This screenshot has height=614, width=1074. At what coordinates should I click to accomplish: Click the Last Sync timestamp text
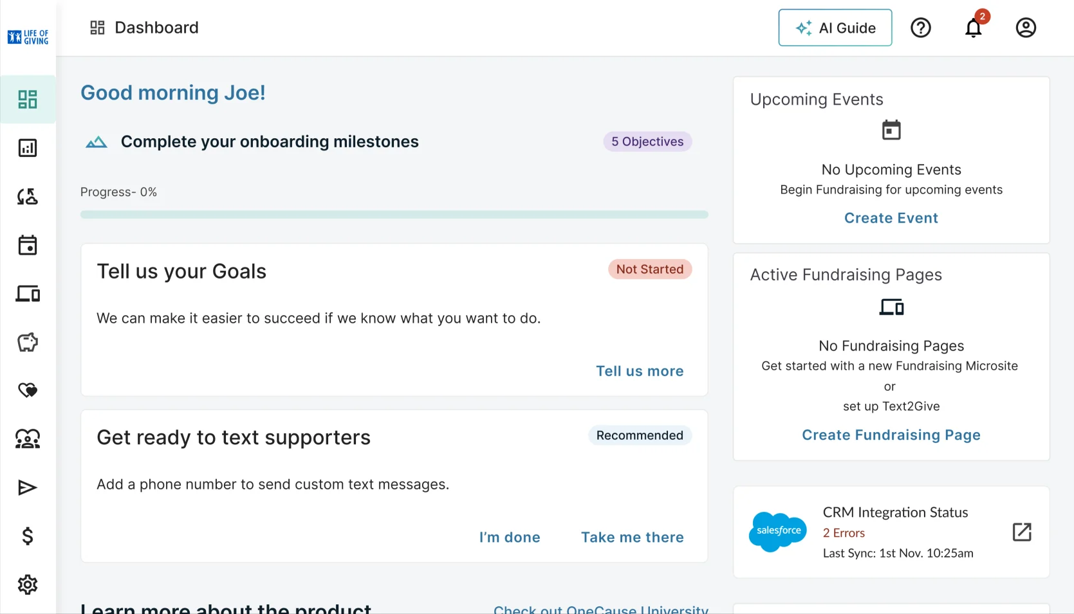tap(898, 553)
